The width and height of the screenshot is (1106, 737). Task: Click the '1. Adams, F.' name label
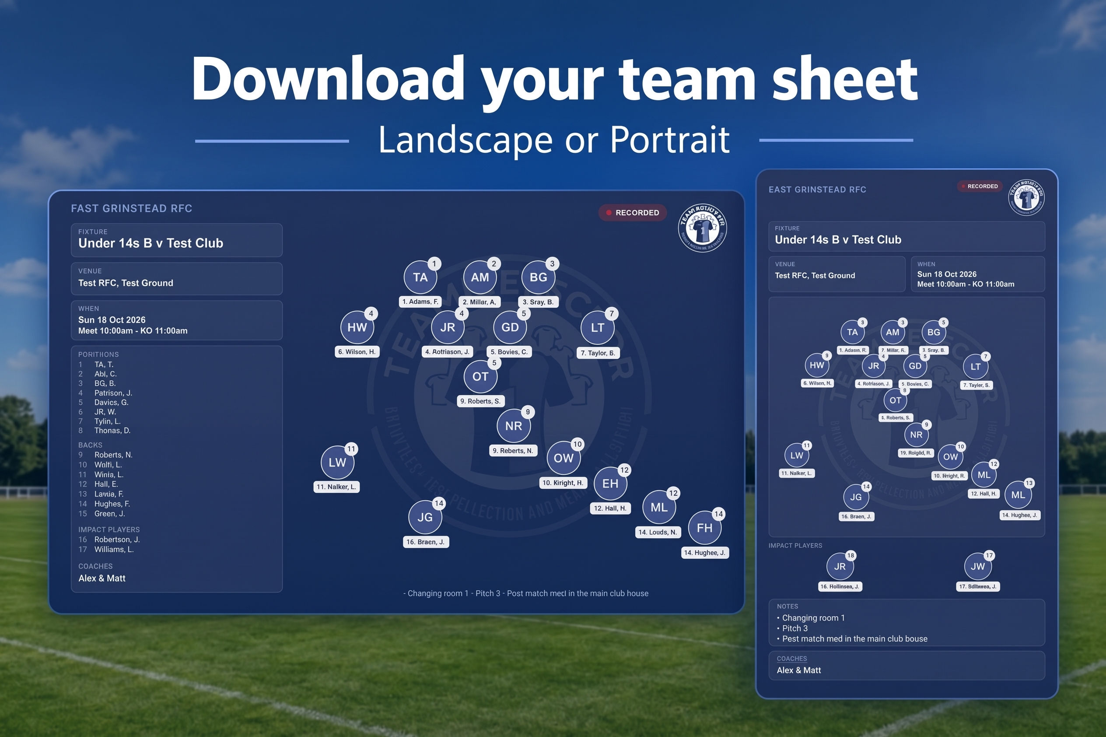coord(420,302)
